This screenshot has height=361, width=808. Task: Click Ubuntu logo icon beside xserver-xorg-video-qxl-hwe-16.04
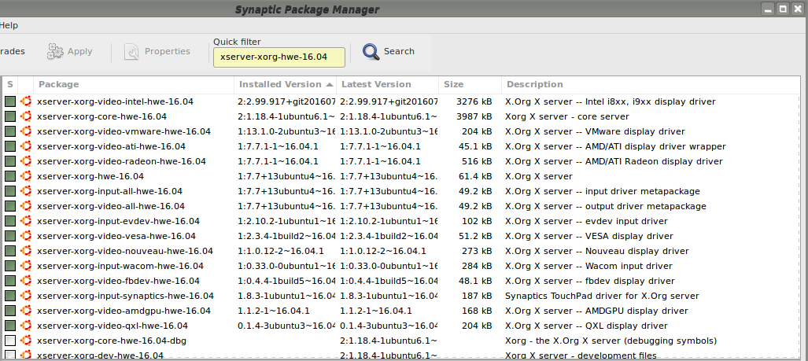click(x=26, y=326)
